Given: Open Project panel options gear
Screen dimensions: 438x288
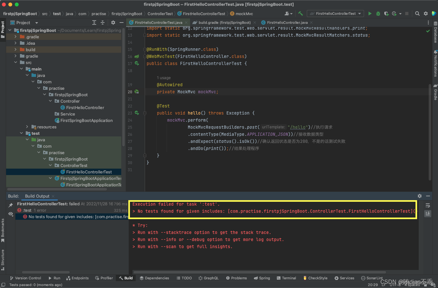Looking at the screenshot, I should tap(113, 23).
